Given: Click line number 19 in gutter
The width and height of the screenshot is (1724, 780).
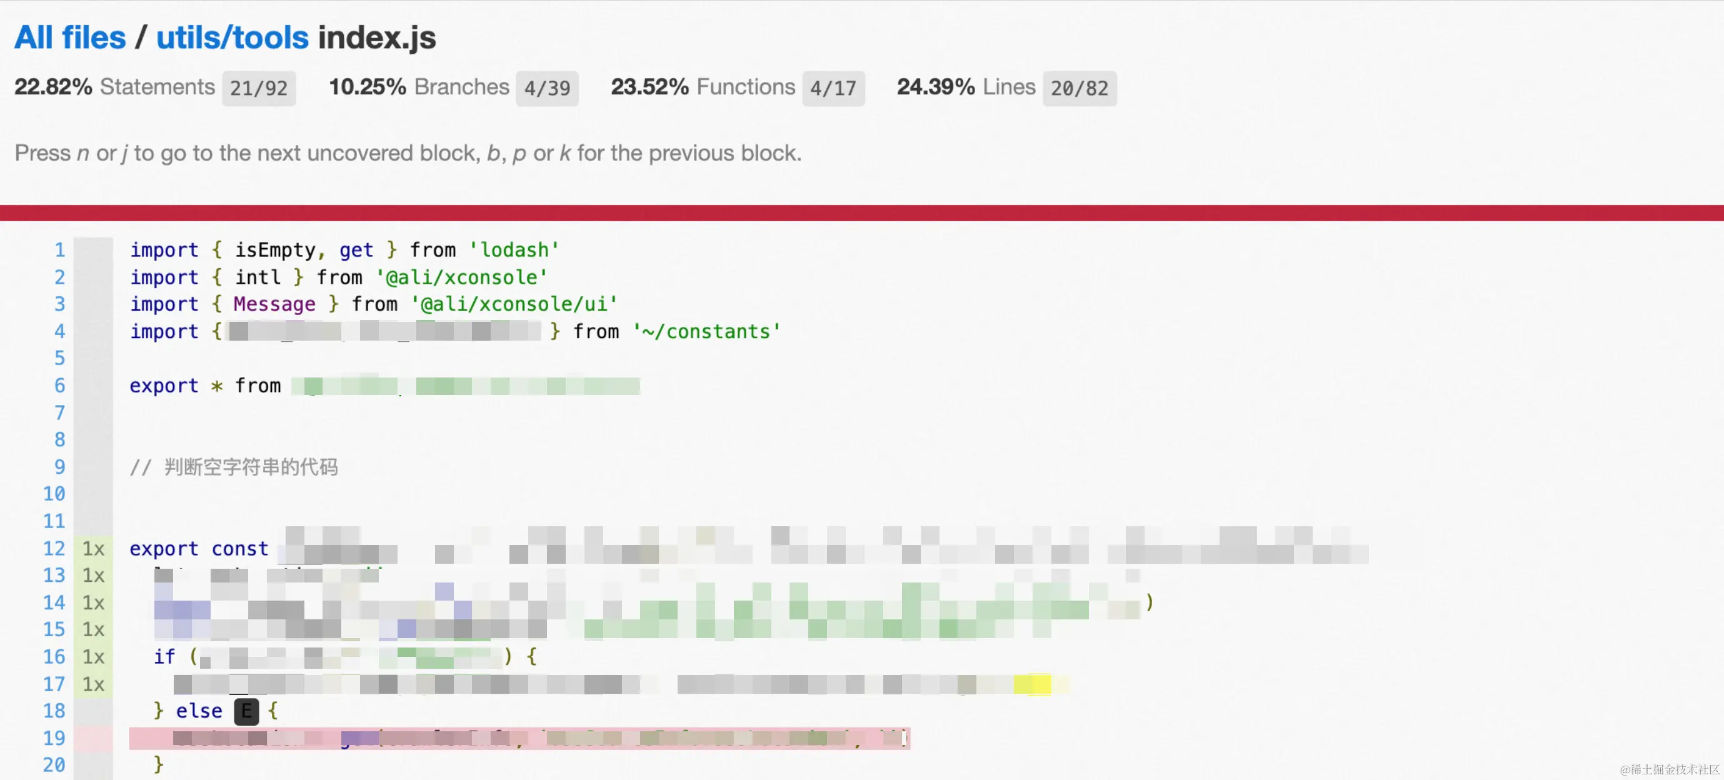Looking at the screenshot, I should tap(54, 738).
